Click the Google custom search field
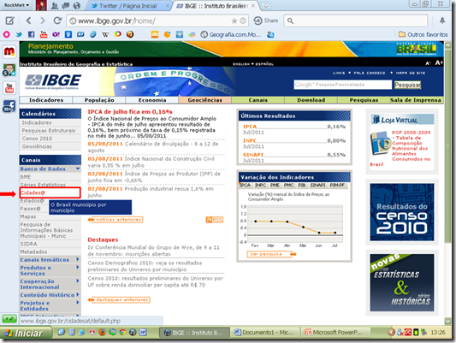Viewport: 456px width, 343px height. point(342,85)
